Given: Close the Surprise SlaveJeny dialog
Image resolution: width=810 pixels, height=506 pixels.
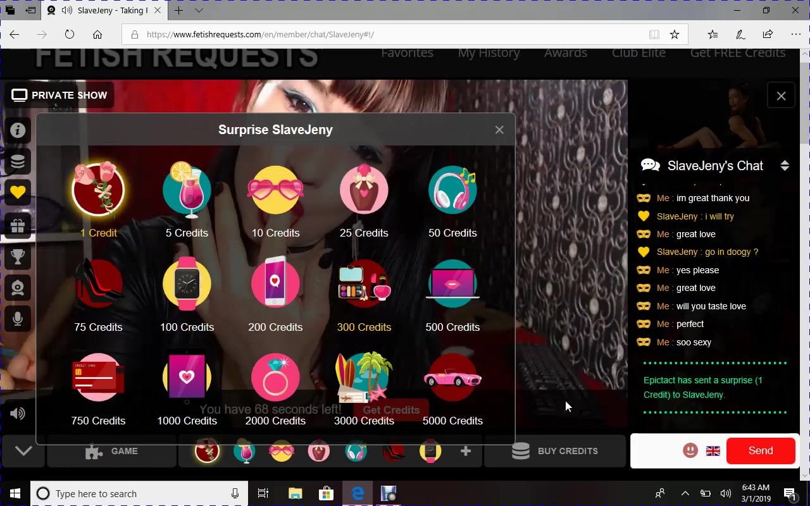Looking at the screenshot, I should 499,130.
